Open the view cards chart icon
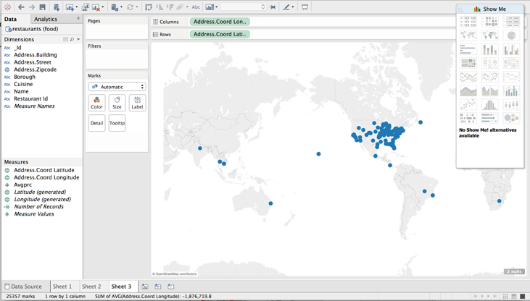Image resolution: width=530 pixels, height=301 pixels. coord(210,7)
